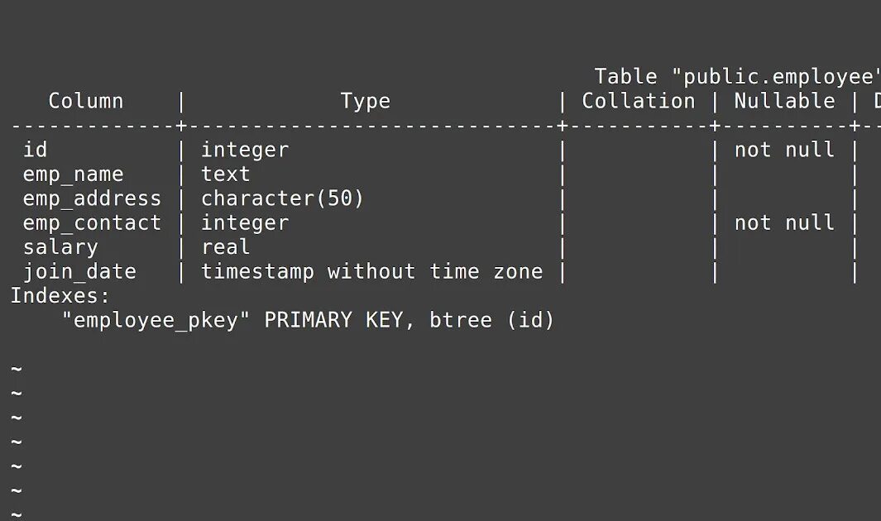Click timestamp without time zone type

coord(372,272)
